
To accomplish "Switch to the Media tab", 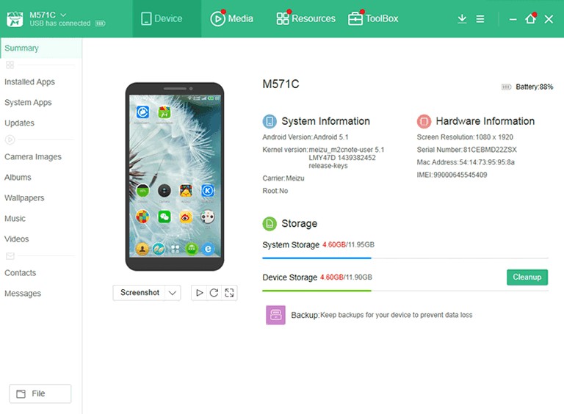I will click(x=231, y=18).
